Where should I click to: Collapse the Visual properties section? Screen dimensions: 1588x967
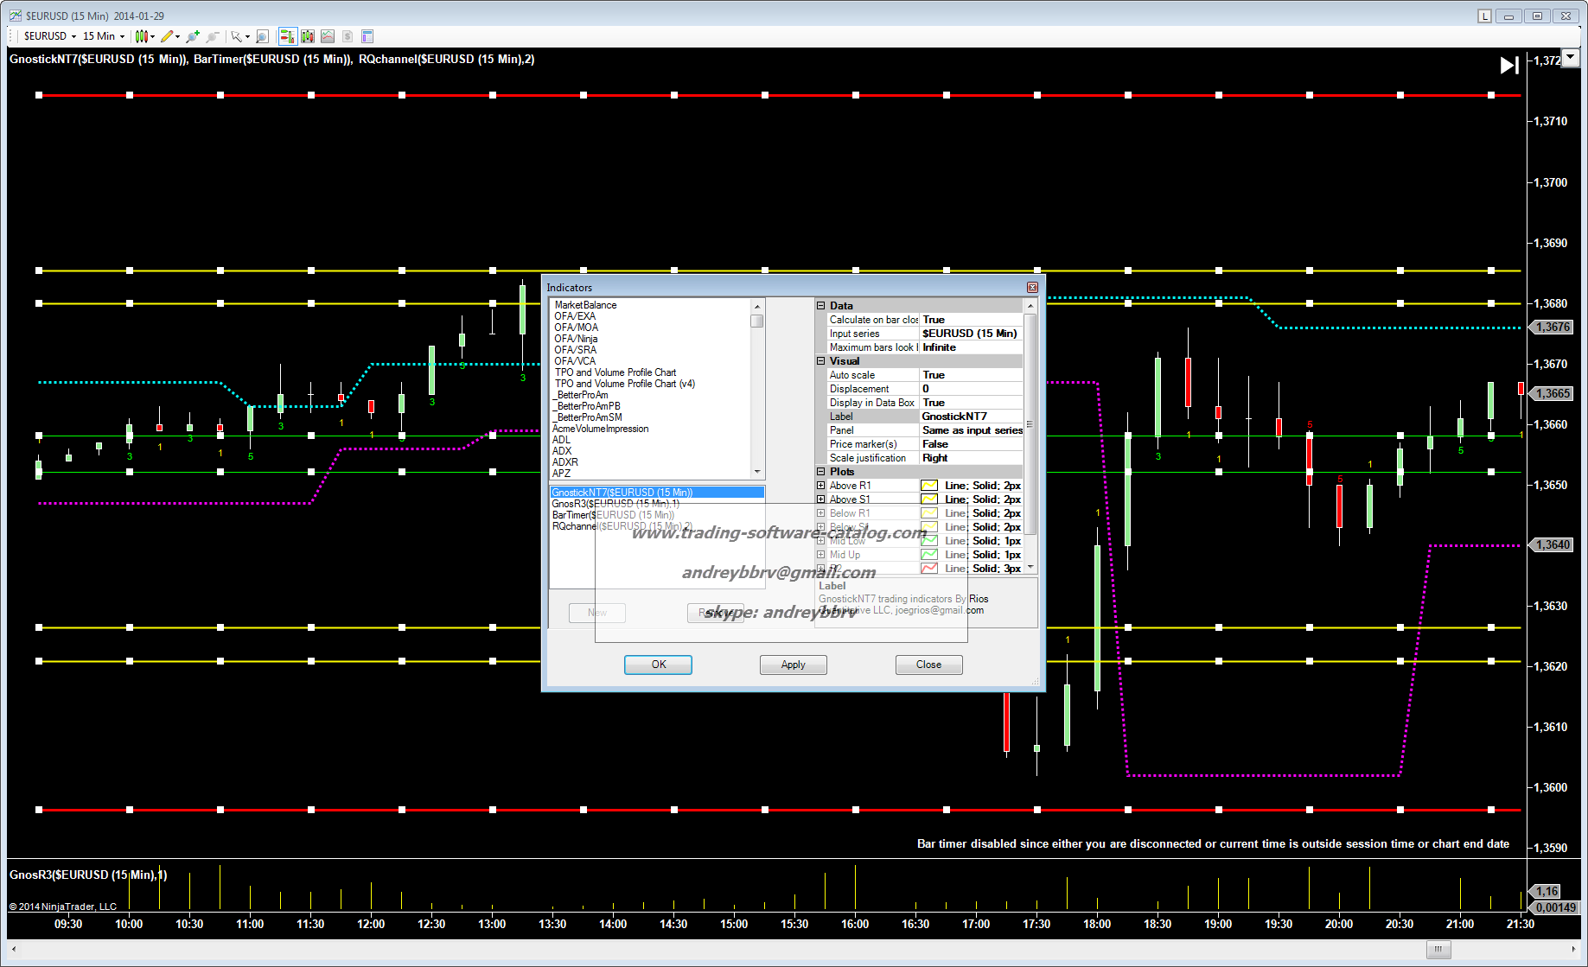[x=821, y=361]
